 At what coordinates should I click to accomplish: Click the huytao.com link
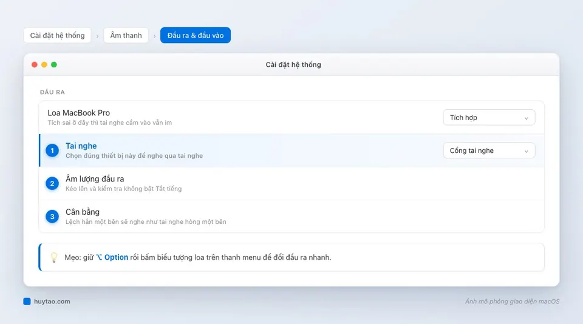coord(52,302)
